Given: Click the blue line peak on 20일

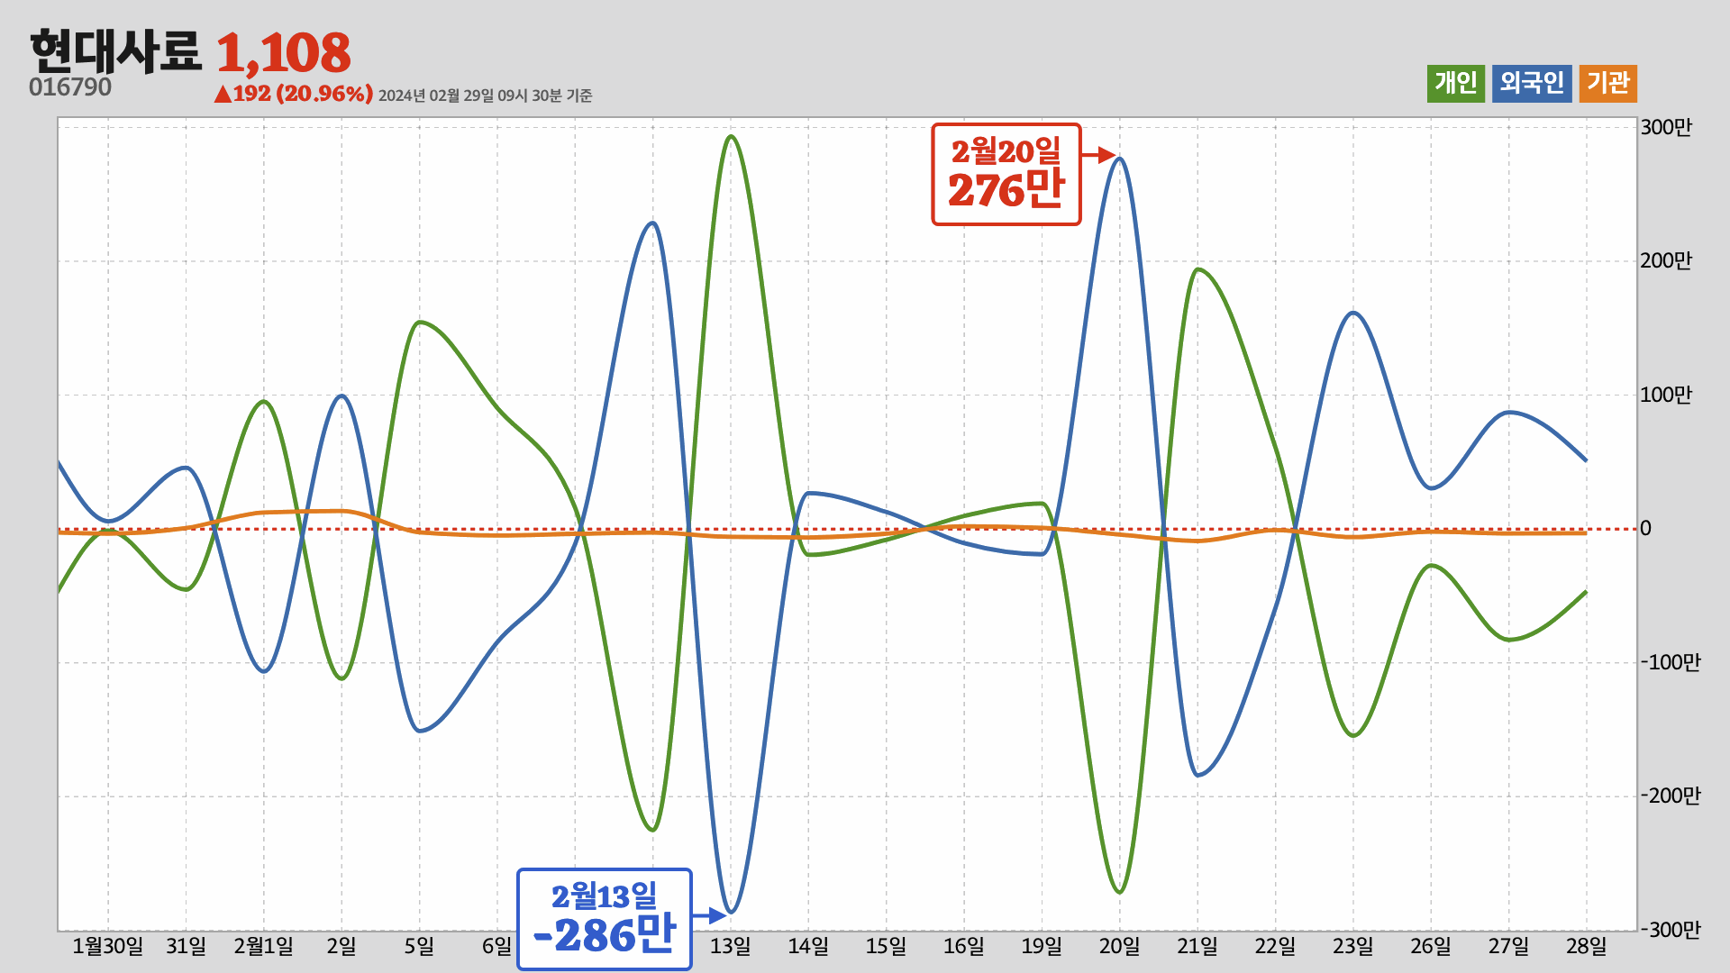Looking at the screenshot, I should [x=1119, y=159].
